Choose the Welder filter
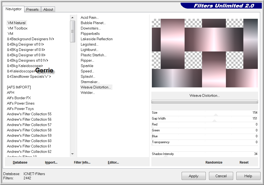264x185 pixels. pyautogui.click(x=88, y=93)
